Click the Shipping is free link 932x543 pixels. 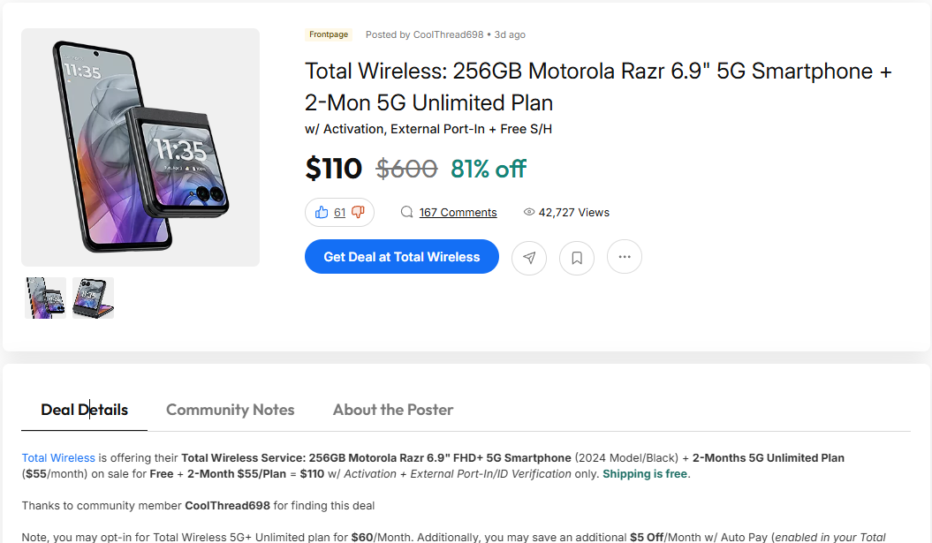pyautogui.click(x=645, y=473)
